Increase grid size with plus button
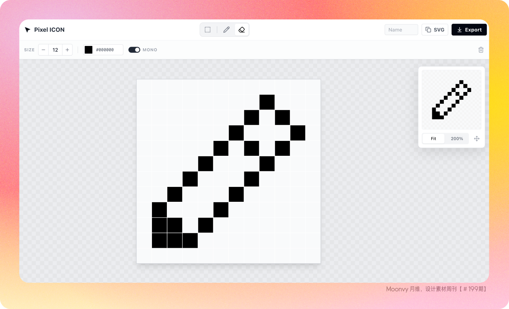Screen dimensions: 509x309 (x=67, y=50)
